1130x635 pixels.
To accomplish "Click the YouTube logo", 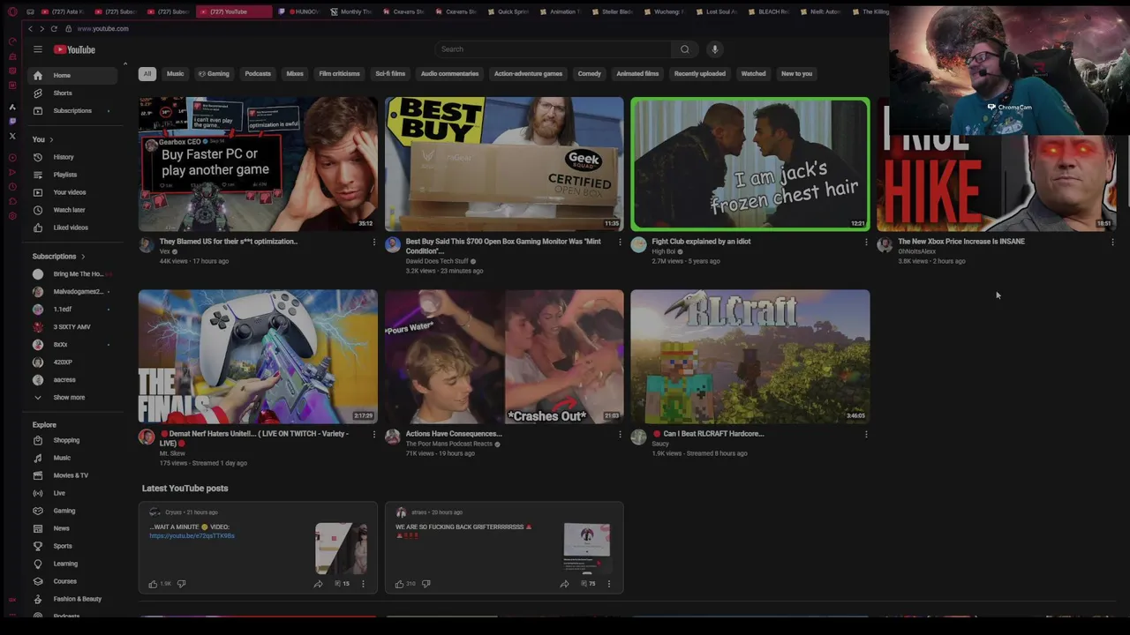I will point(74,49).
